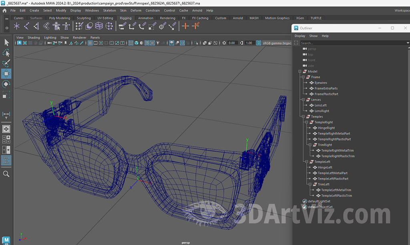410x245 pixels.
Task: Activate the Lasso select tool
Action: 6,53
